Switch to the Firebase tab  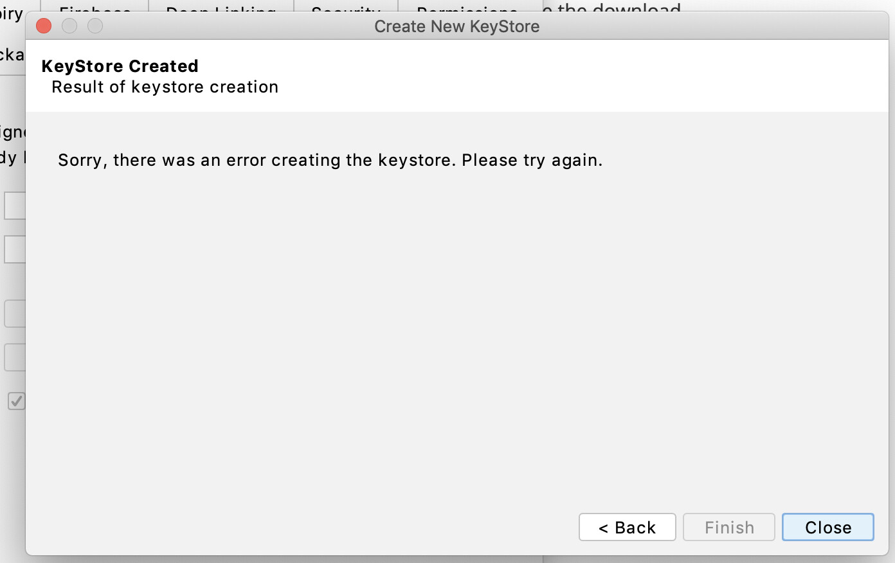click(94, 9)
